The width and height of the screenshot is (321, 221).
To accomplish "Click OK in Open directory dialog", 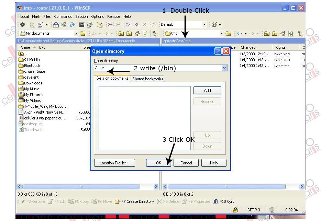I will click(158, 163).
